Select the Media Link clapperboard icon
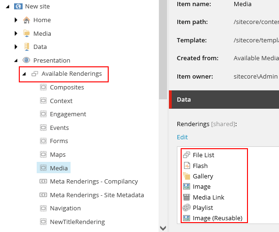This screenshot has height=232, width=279. [186, 197]
